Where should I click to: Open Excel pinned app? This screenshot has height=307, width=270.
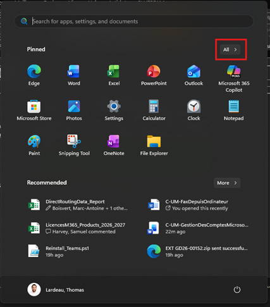114,75
